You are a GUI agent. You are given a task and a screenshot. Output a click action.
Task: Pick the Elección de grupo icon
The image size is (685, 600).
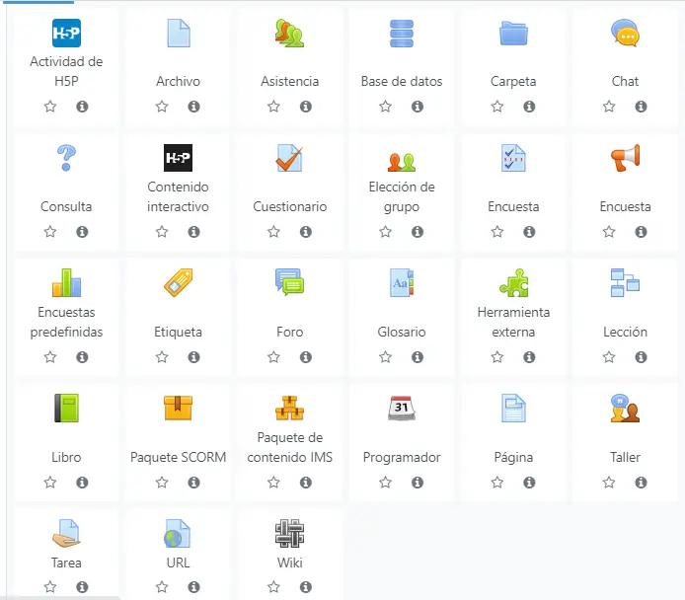(x=402, y=162)
